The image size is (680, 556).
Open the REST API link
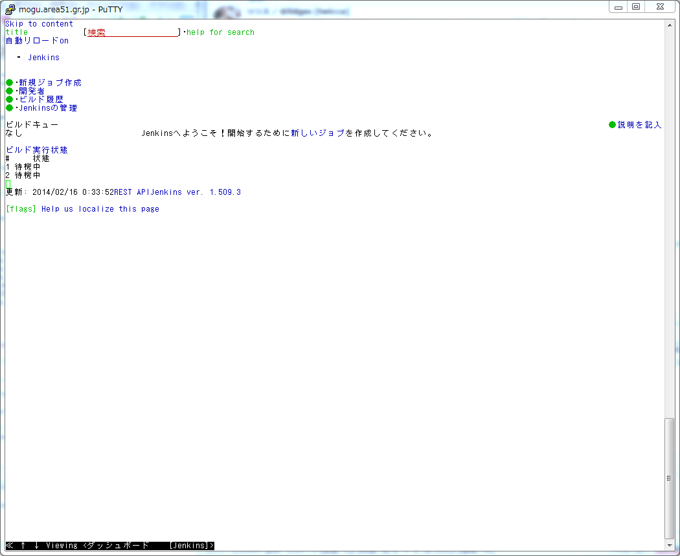[x=132, y=192]
